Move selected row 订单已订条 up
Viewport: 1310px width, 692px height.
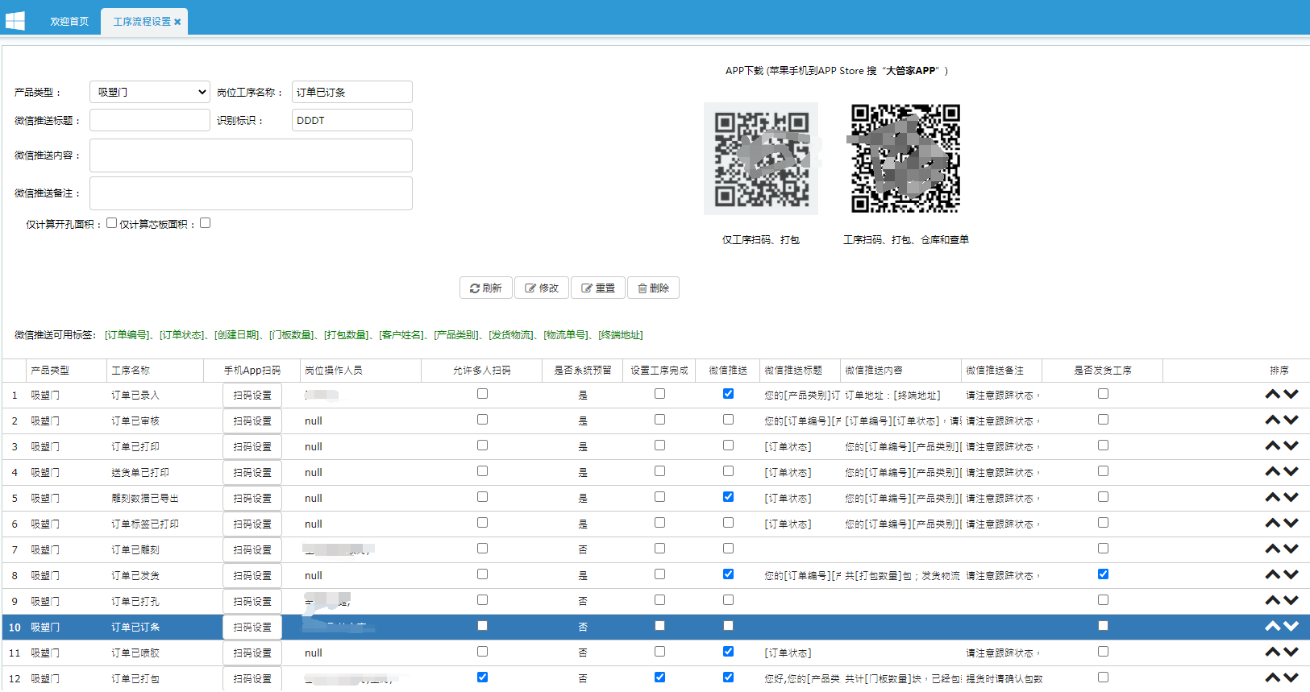coord(1273,627)
